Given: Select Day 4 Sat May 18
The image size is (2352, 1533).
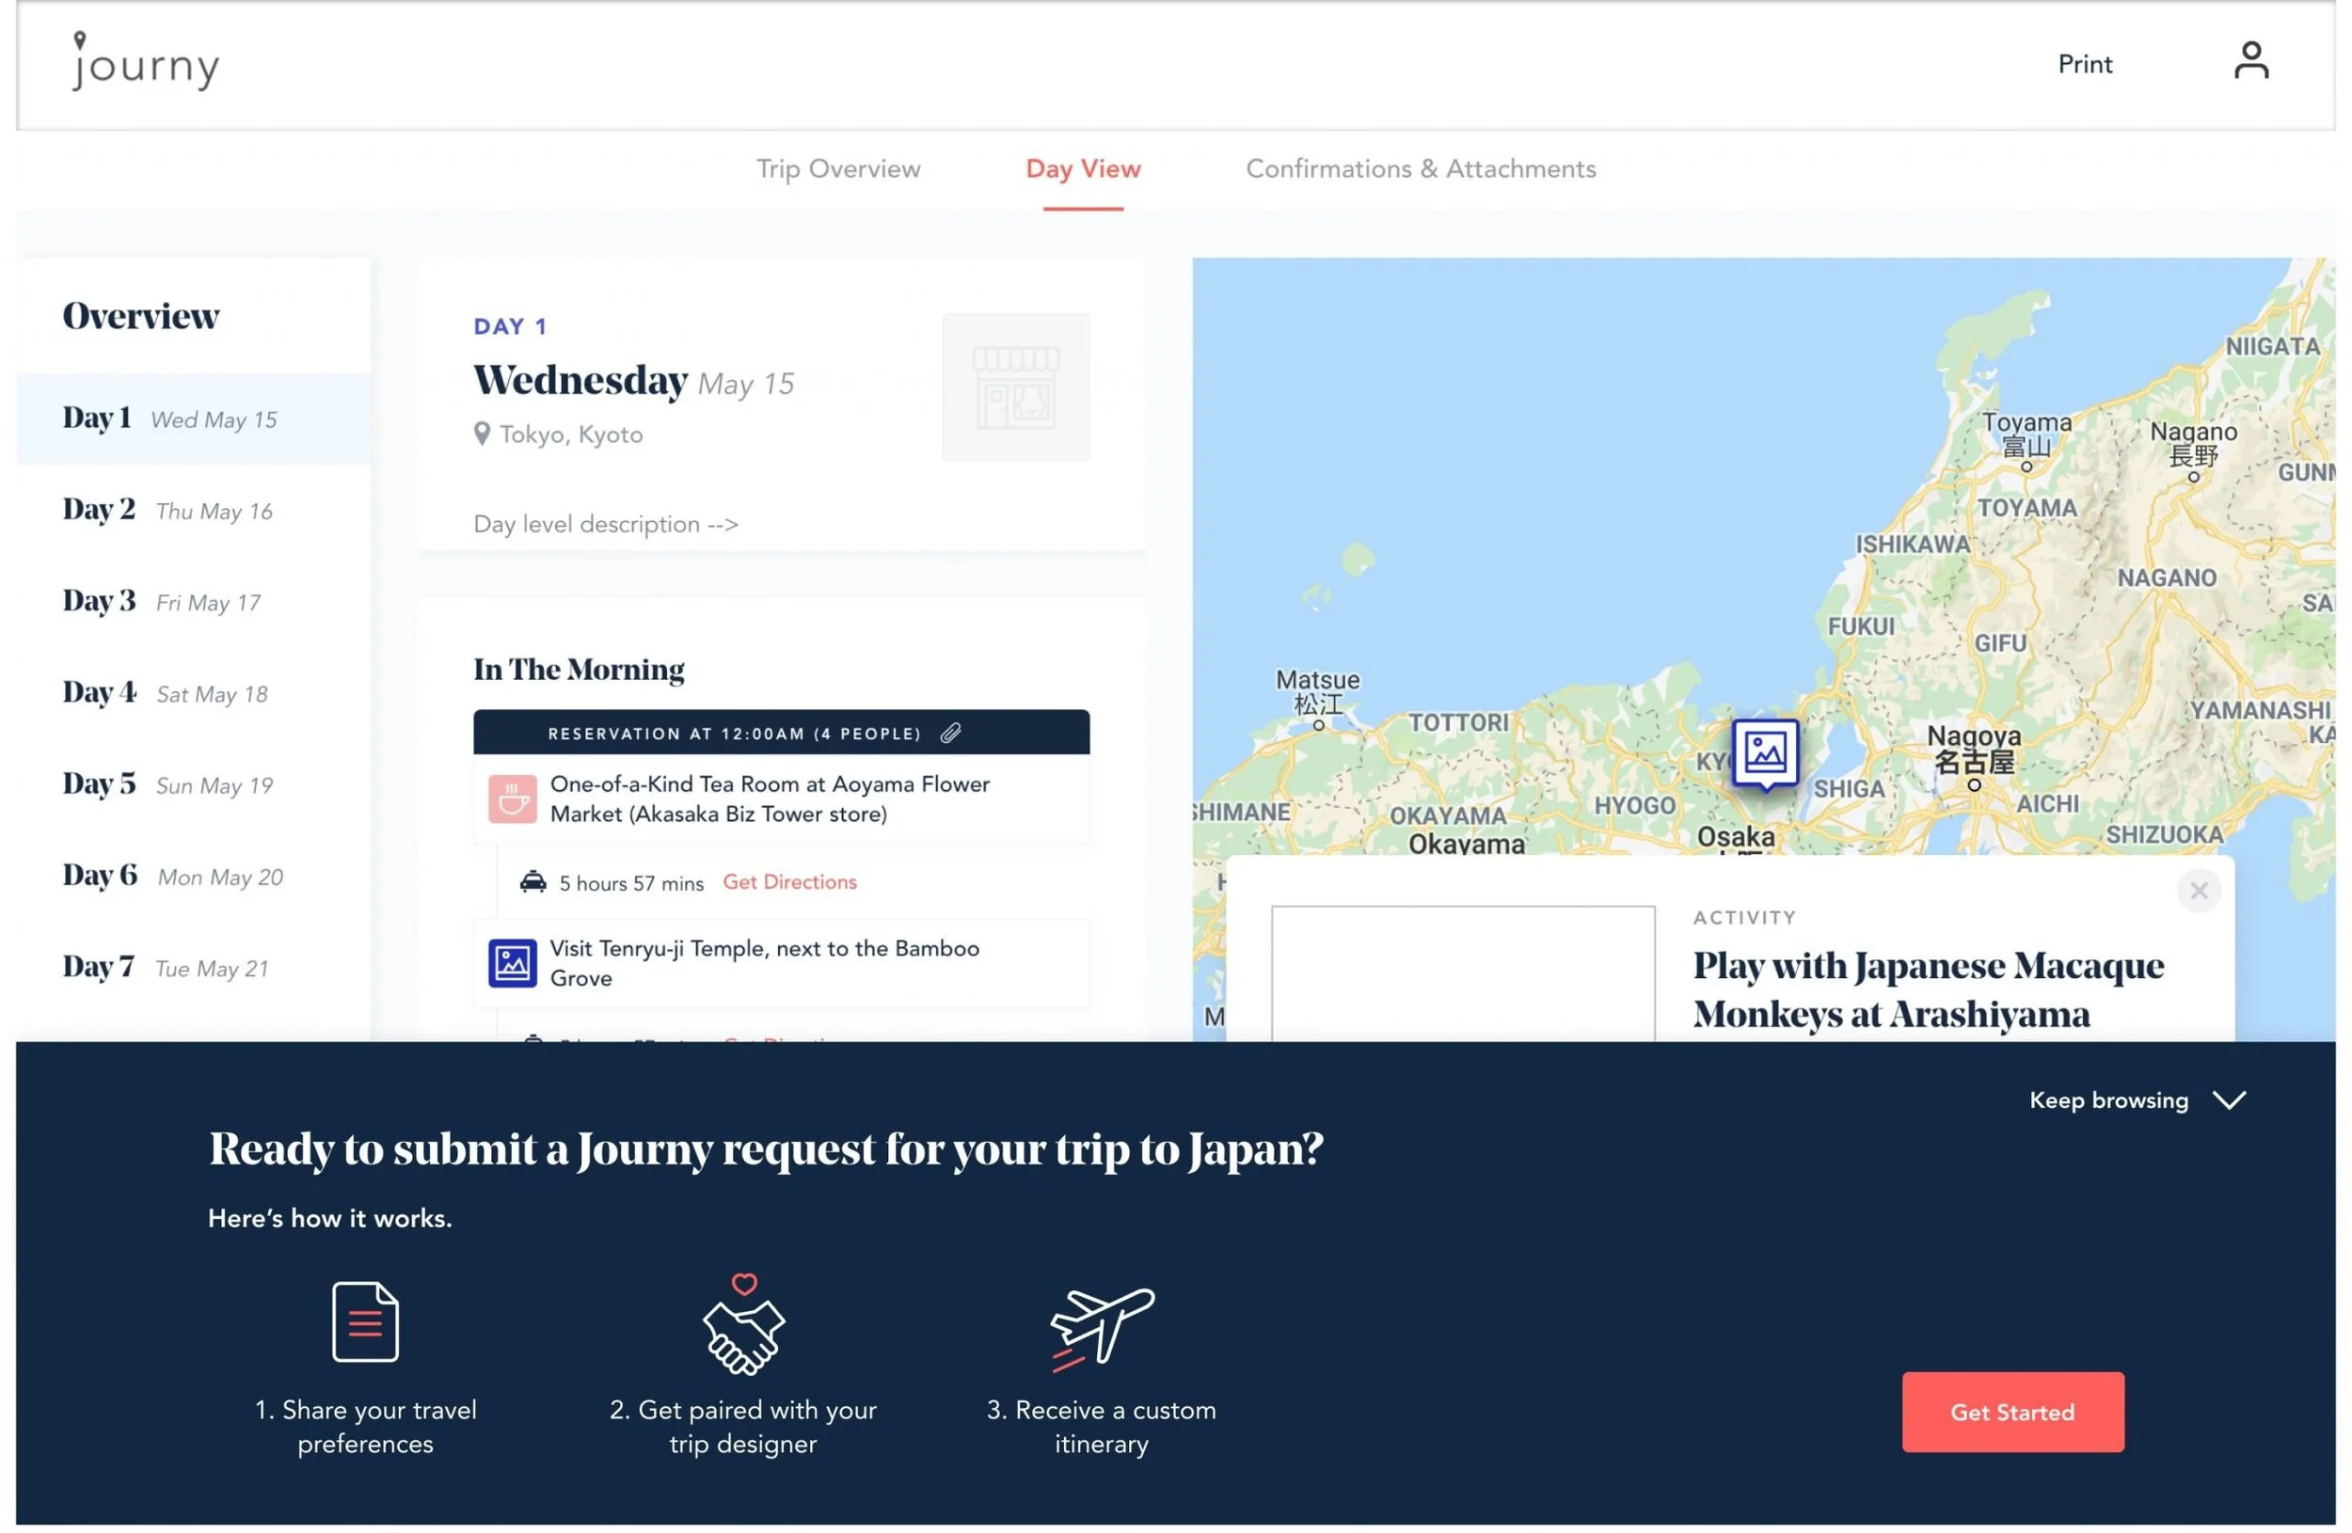Looking at the screenshot, I should click(194, 693).
